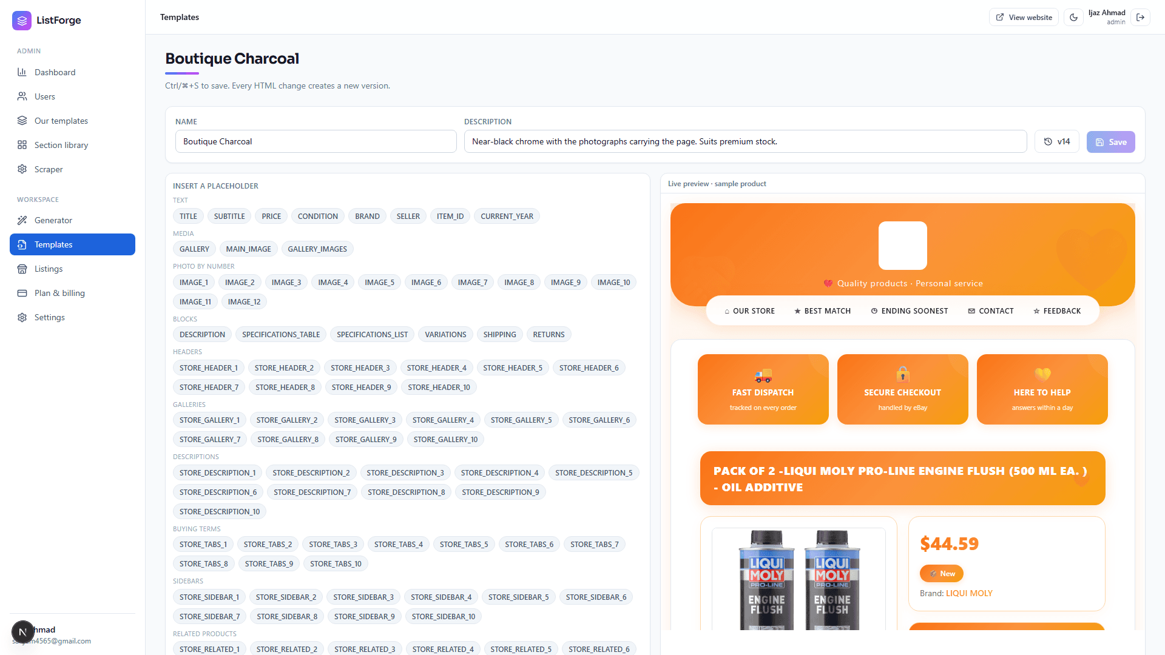Click the user avatar N circle
The width and height of the screenshot is (1165, 655).
(x=23, y=632)
